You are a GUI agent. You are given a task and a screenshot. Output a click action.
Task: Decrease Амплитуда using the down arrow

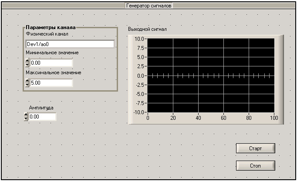[x=26, y=118]
